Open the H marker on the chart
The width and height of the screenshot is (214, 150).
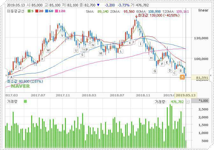(x=151, y=58)
